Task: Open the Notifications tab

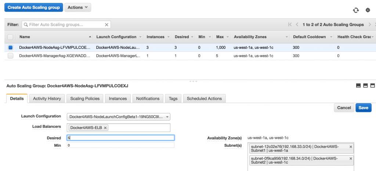Action: 148,98
